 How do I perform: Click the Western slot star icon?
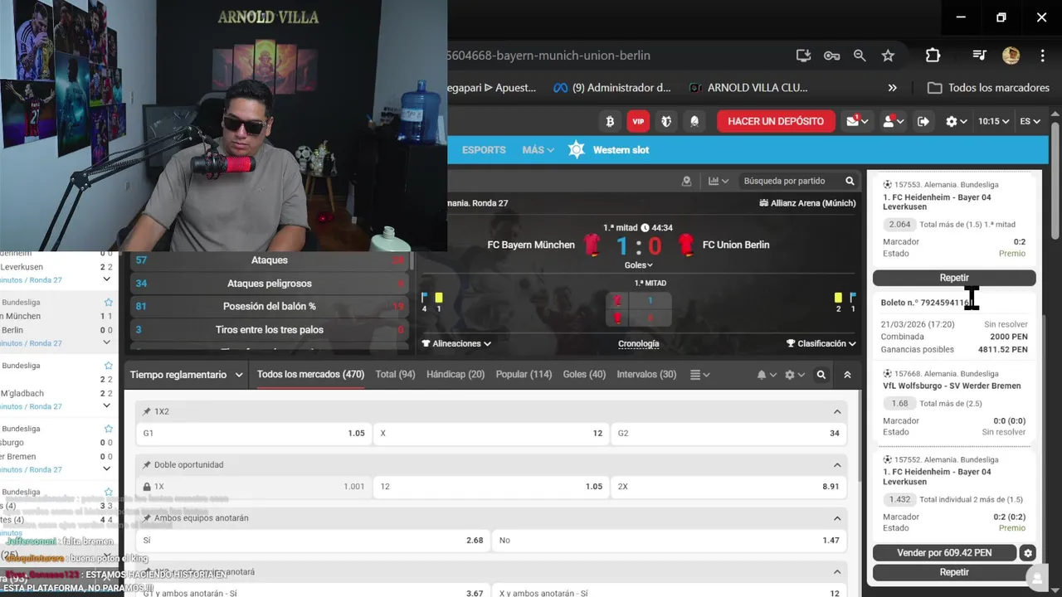click(576, 150)
